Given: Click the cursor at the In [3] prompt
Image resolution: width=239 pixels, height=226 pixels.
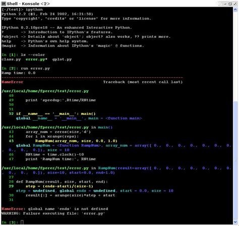Looking at the screenshot, I should click(x=22, y=222).
